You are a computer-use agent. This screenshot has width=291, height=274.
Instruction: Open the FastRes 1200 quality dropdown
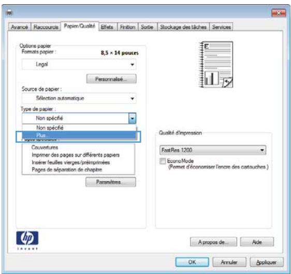[x=213, y=150]
